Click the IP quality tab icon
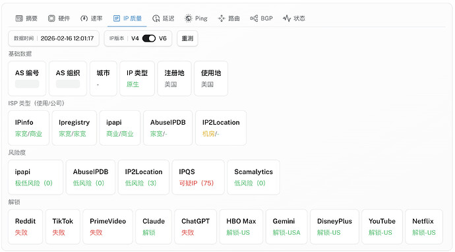The width and height of the screenshot is (455, 252). (x=116, y=18)
